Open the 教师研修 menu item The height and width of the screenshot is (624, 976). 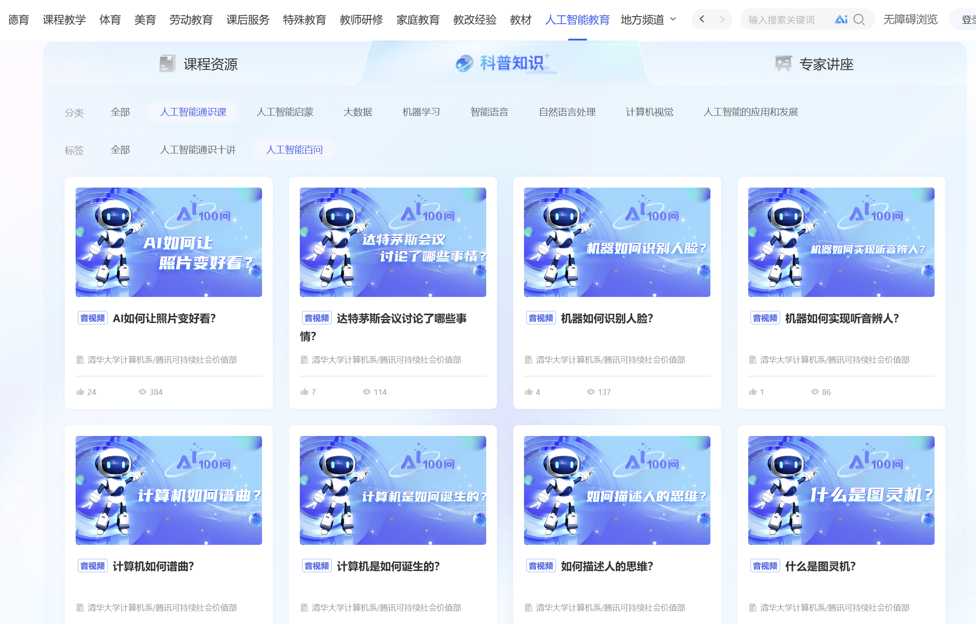pos(361,19)
